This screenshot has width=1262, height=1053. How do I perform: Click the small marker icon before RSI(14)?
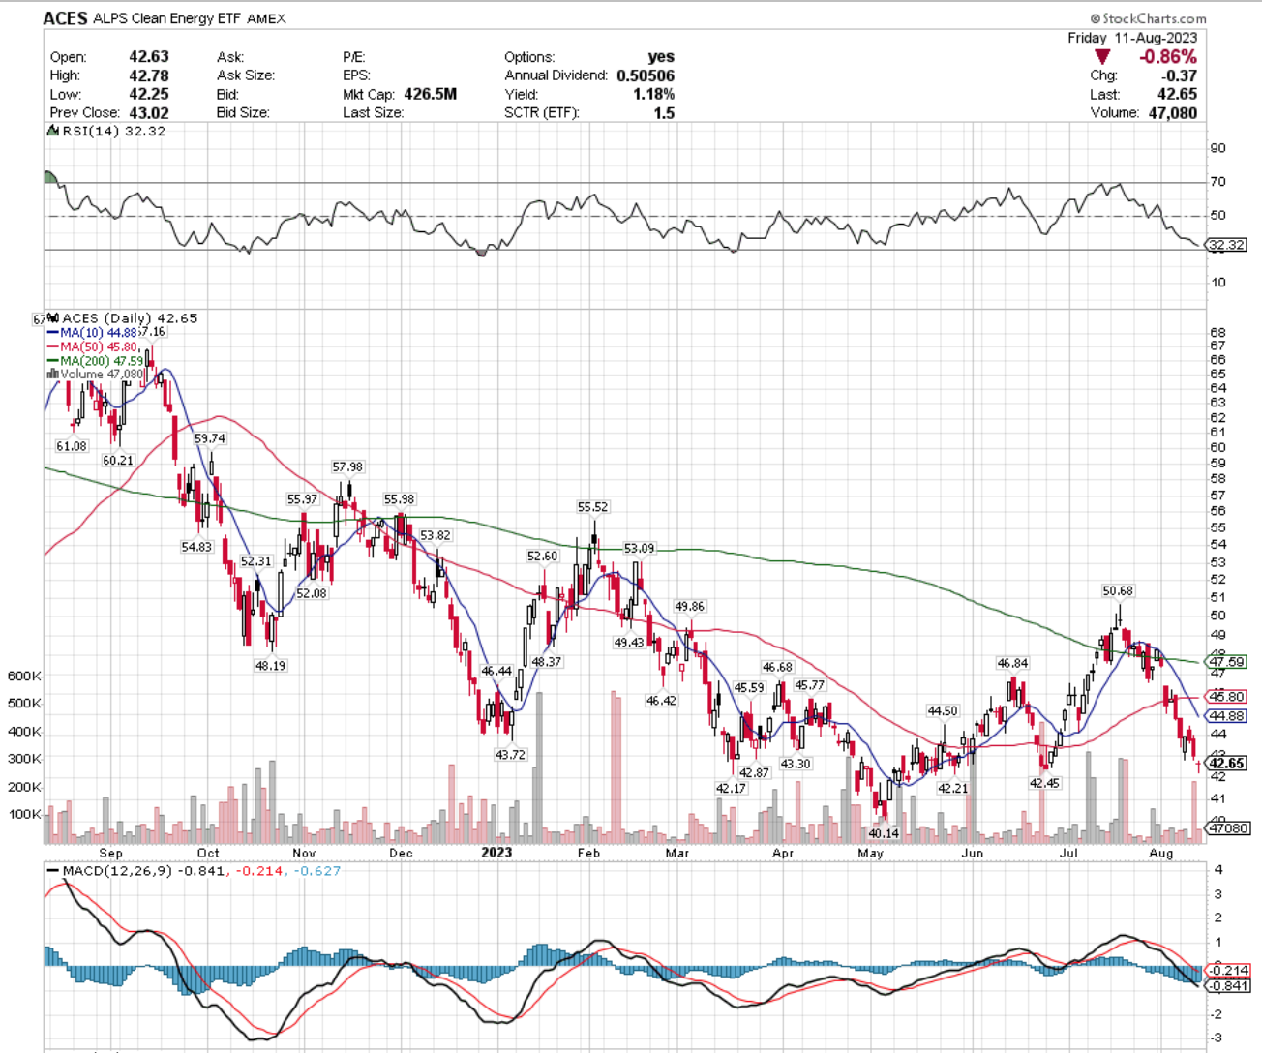[53, 131]
